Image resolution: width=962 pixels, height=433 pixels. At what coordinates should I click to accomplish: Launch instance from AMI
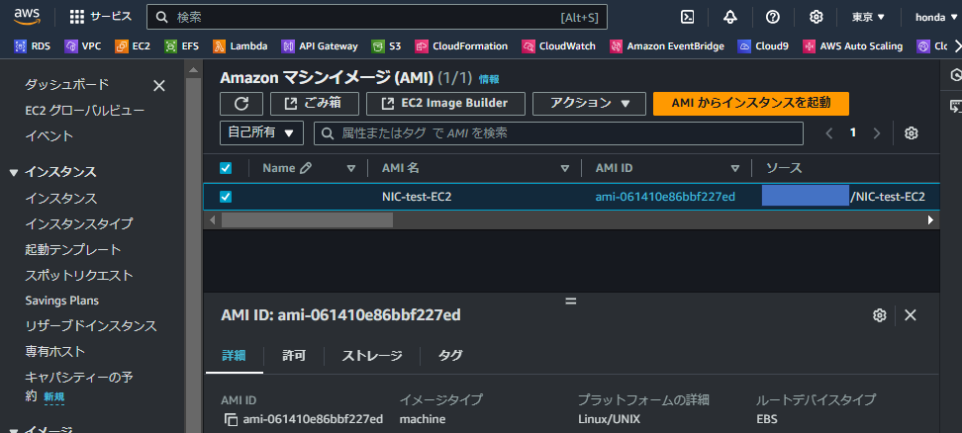(751, 104)
